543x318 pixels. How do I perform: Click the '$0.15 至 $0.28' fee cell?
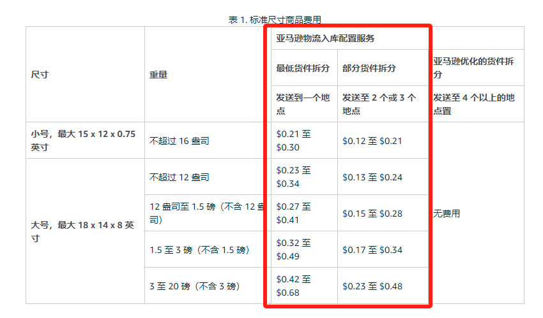pos(383,213)
